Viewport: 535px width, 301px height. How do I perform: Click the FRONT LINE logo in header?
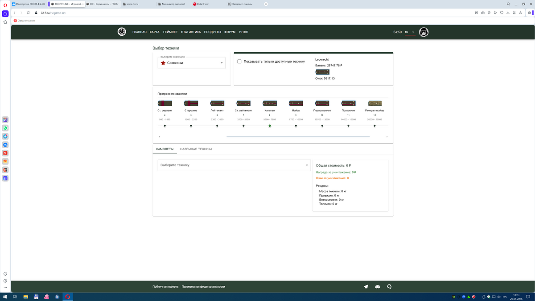pos(122,32)
